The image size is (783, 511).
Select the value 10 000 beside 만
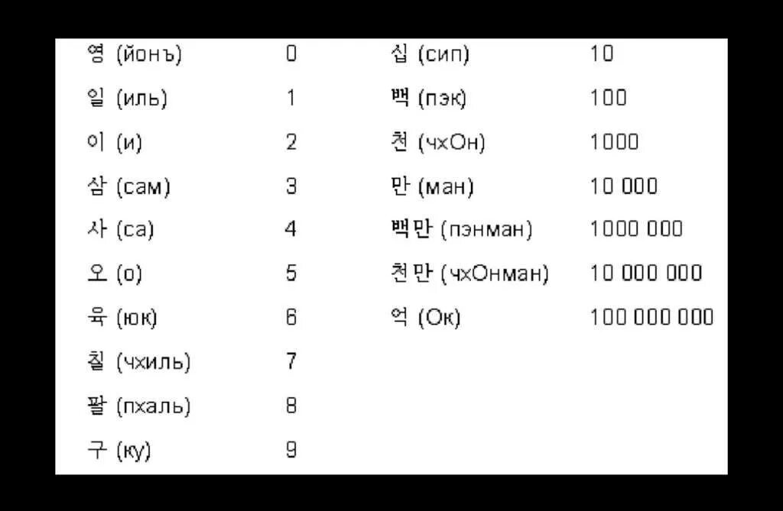pyautogui.click(x=624, y=186)
